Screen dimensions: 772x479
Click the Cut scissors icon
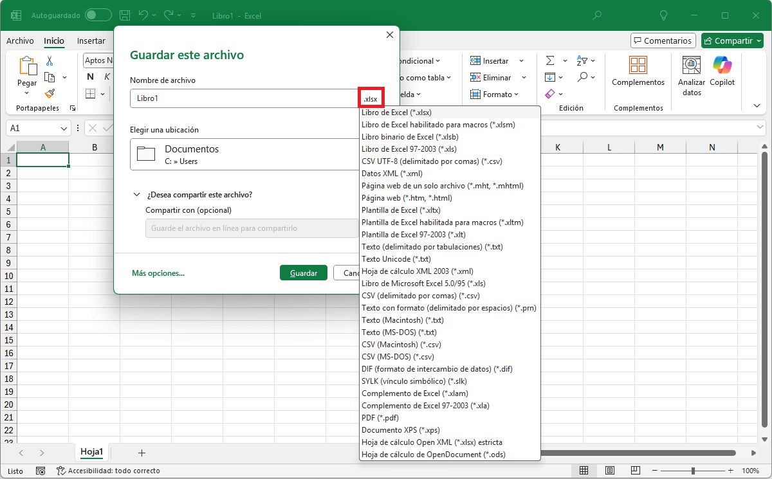point(50,61)
